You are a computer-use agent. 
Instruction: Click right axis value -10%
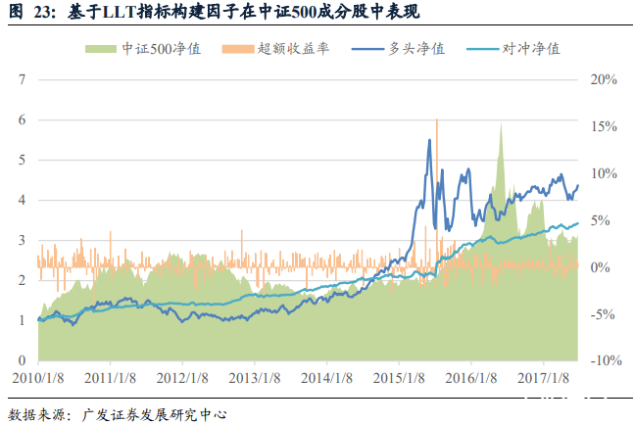(x=607, y=360)
